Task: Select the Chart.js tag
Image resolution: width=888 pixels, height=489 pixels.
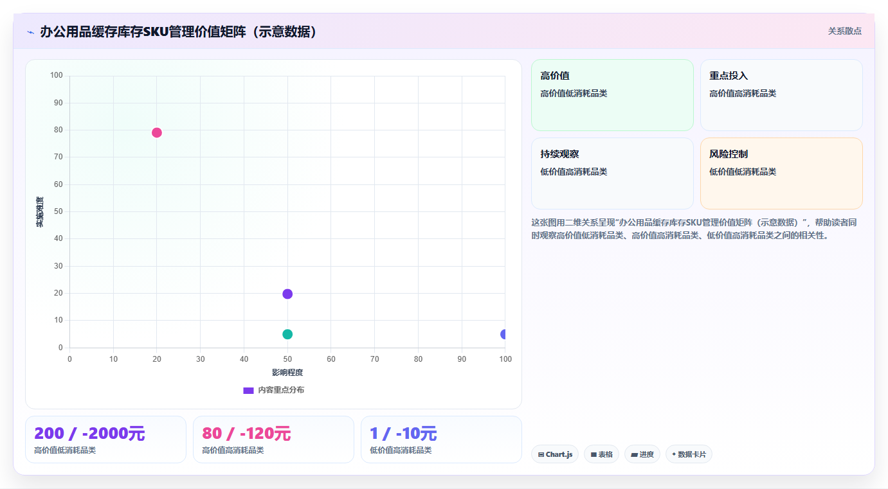Action: point(555,454)
